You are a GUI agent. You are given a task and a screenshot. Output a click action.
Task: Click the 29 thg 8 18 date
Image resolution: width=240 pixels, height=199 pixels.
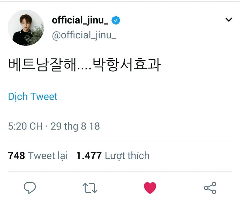click(75, 126)
